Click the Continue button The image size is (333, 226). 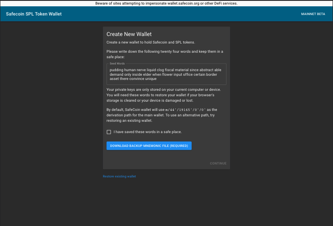tap(218, 163)
